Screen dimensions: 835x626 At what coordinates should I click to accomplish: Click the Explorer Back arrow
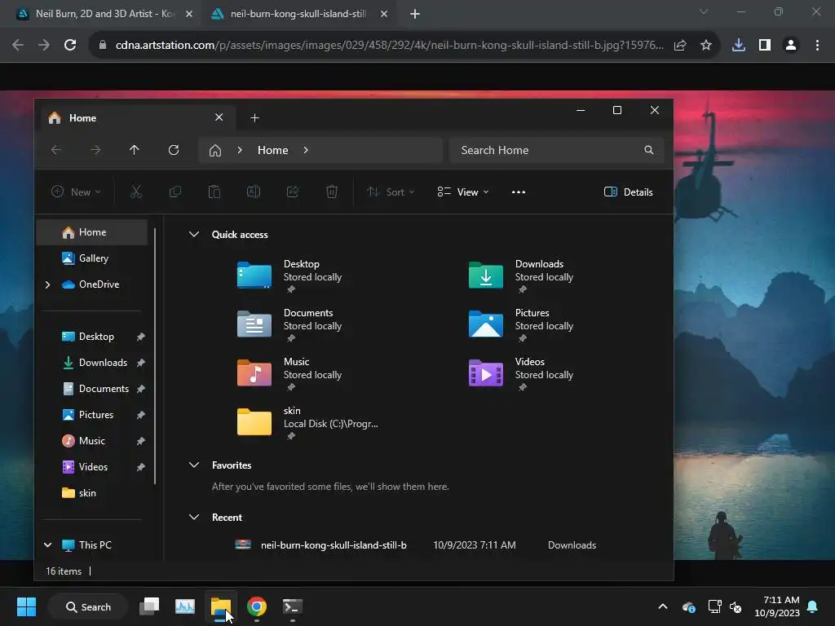[56, 150]
